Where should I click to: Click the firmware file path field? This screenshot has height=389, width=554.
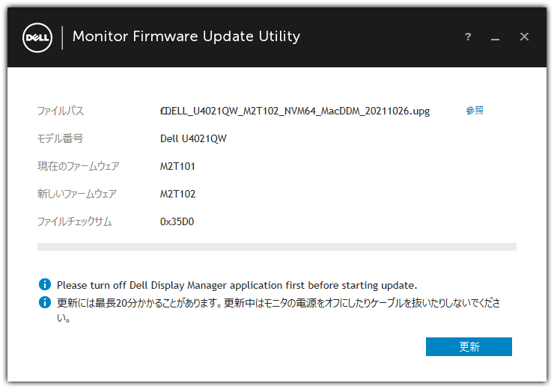click(x=295, y=111)
